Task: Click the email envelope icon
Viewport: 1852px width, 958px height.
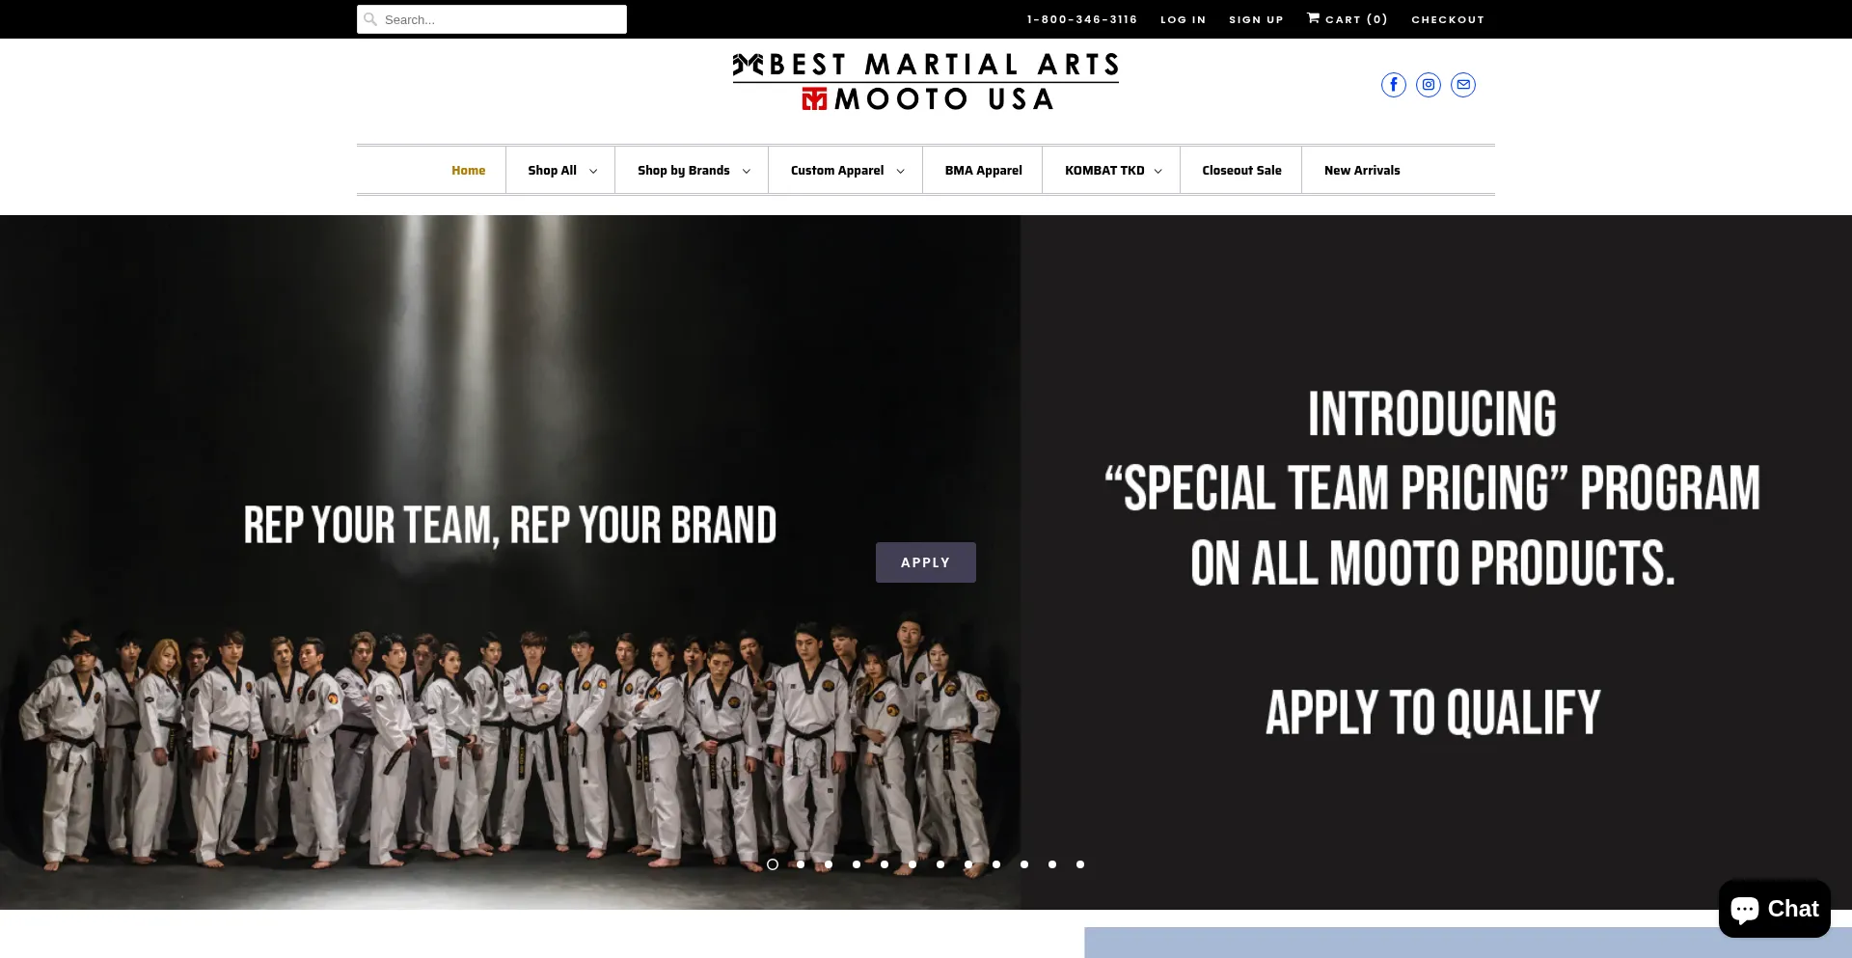Action: point(1462,85)
